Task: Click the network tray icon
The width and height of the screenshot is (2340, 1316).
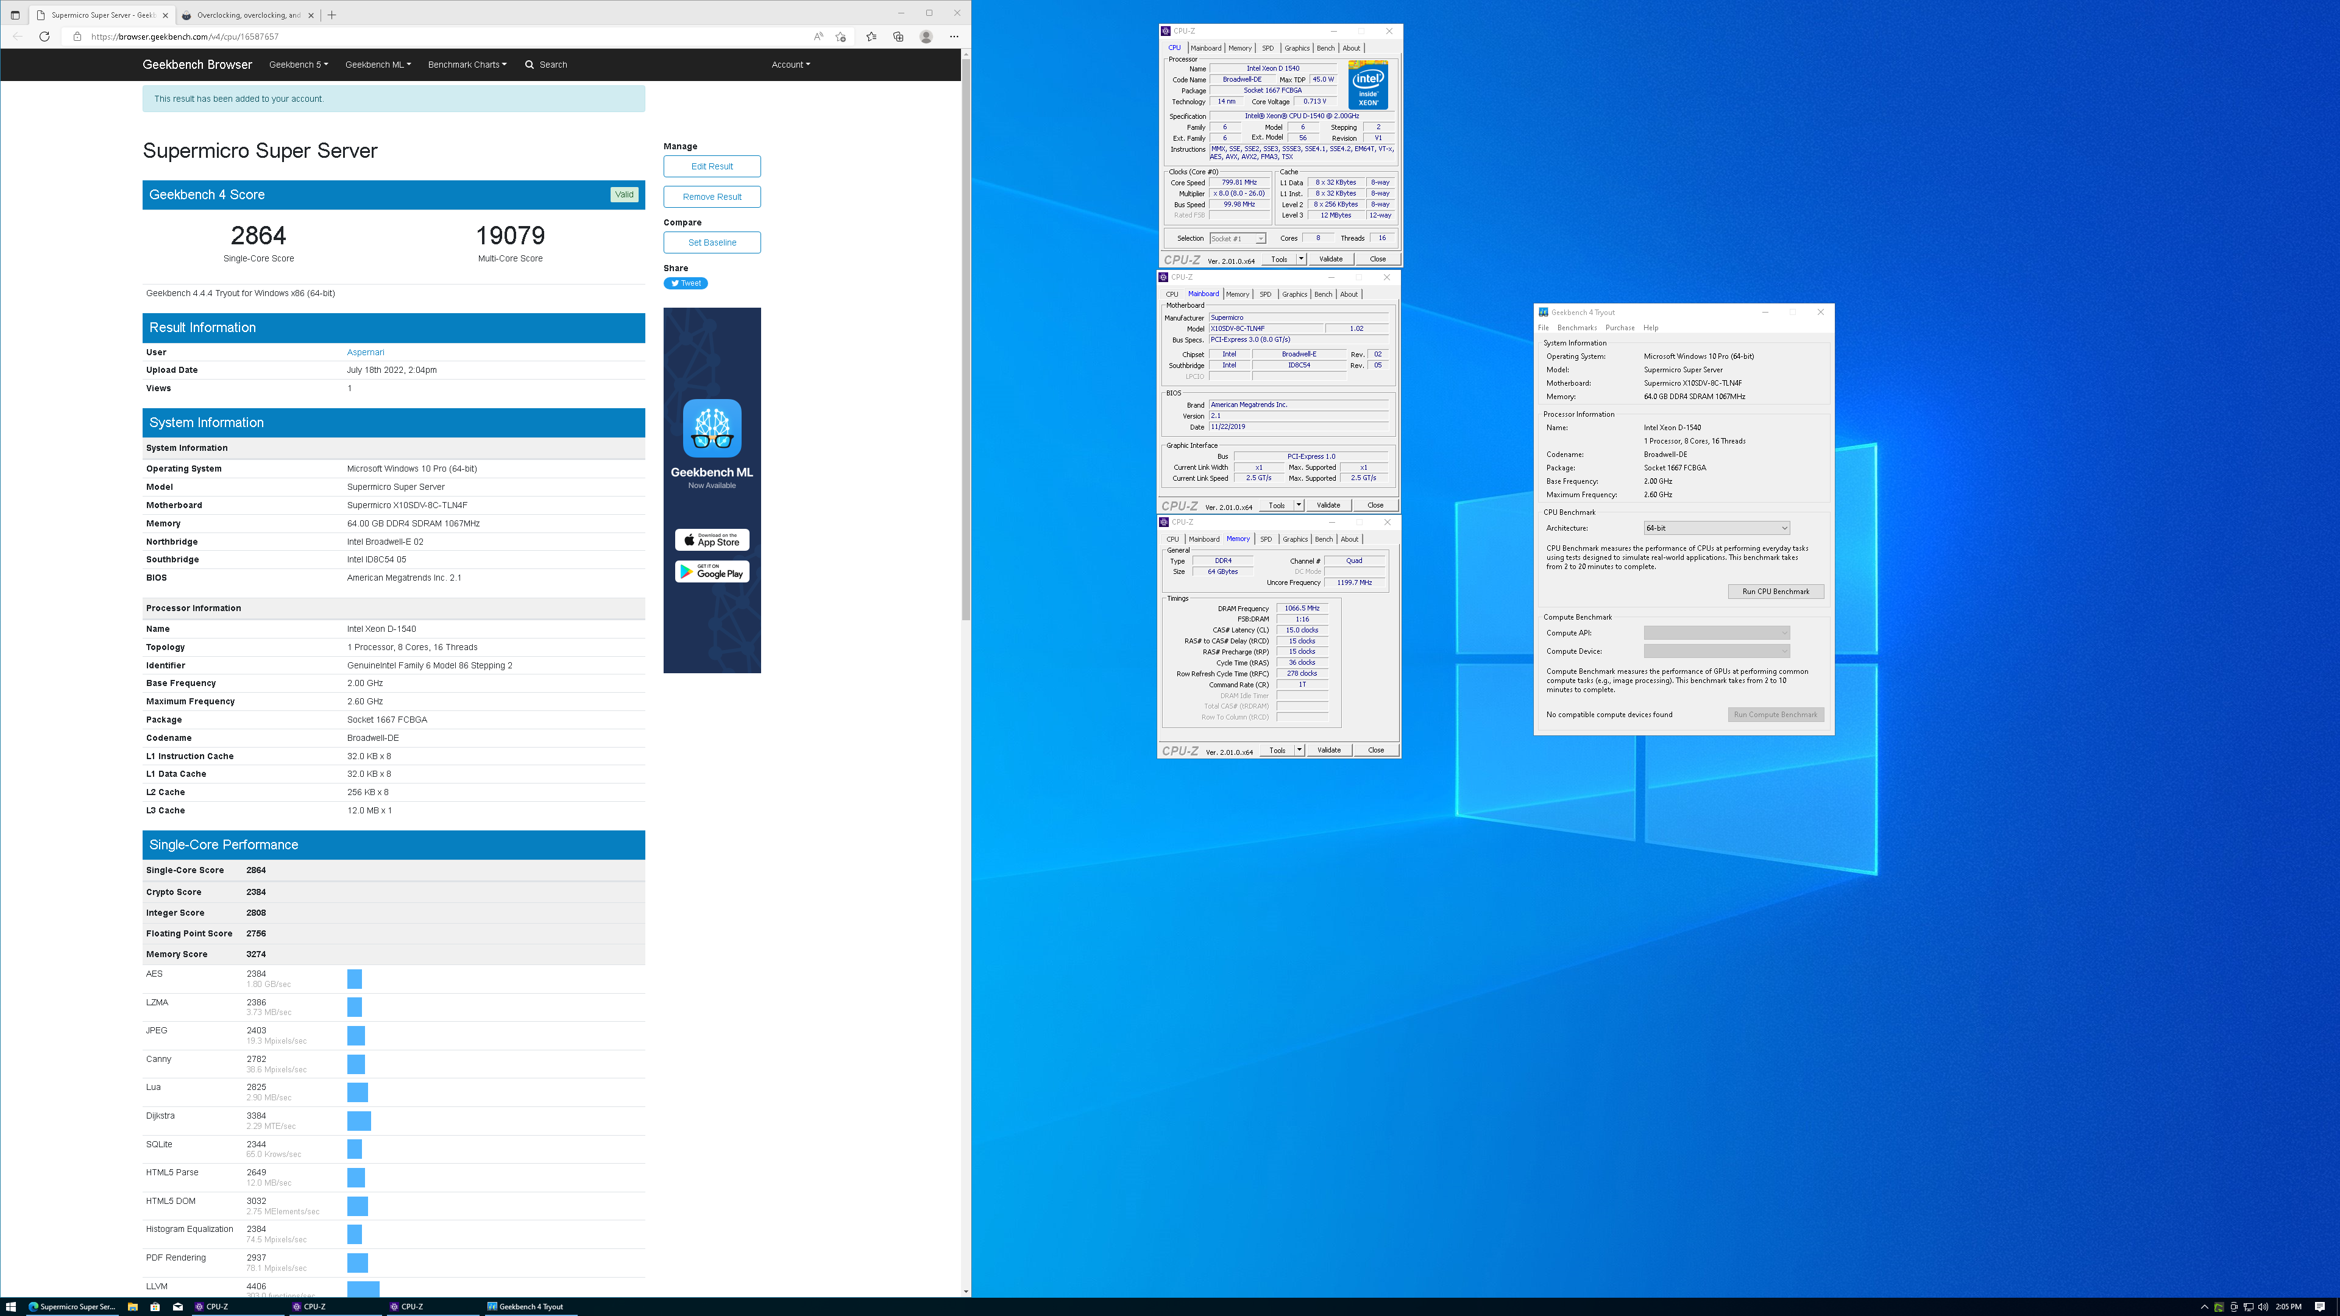Action: (2248, 1307)
